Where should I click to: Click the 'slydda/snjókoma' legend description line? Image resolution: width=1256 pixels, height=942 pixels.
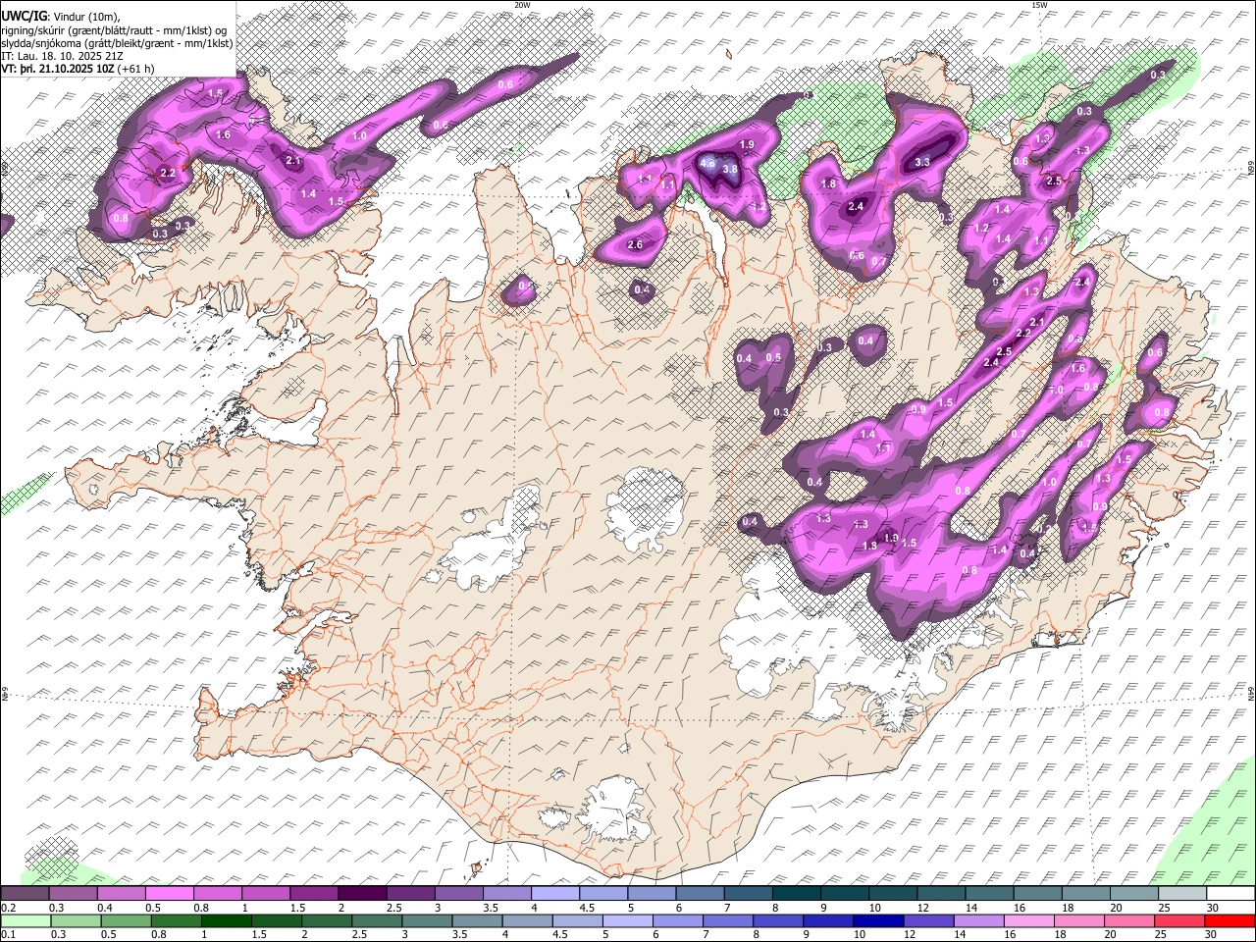click(x=117, y=42)
